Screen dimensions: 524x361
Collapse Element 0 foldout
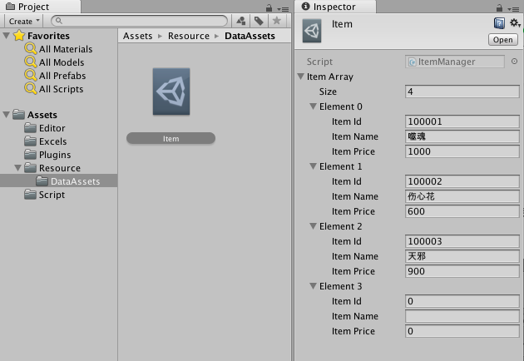point(313,106)
